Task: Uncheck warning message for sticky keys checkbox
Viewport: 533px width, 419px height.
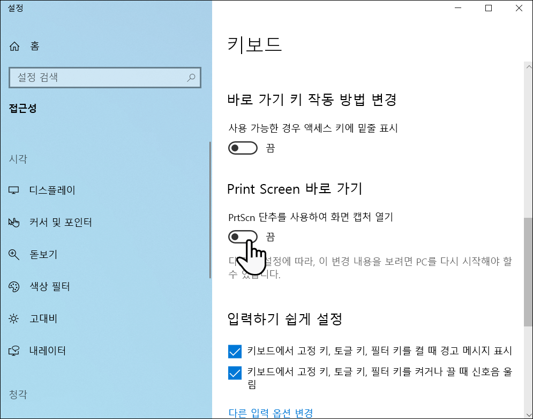Action: coord(235,351)
